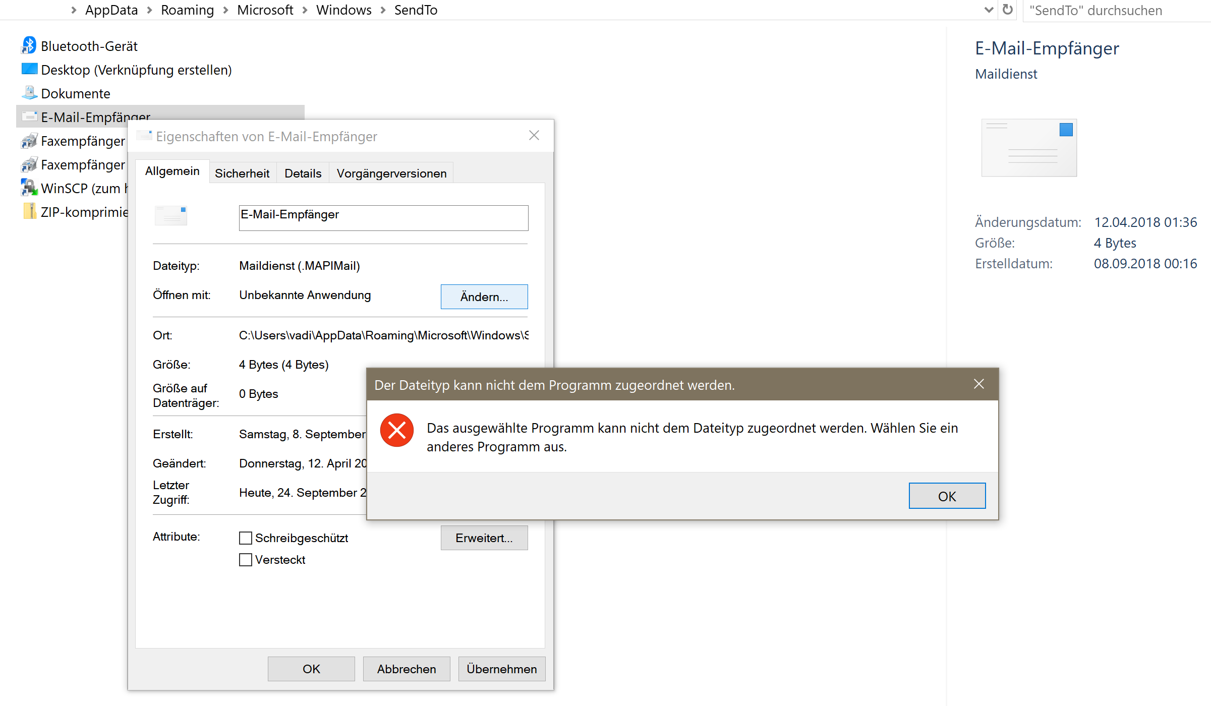Select the WinSCP icon in file list
This screenshot has height=706, width=1211.
[x=29, y=188]
